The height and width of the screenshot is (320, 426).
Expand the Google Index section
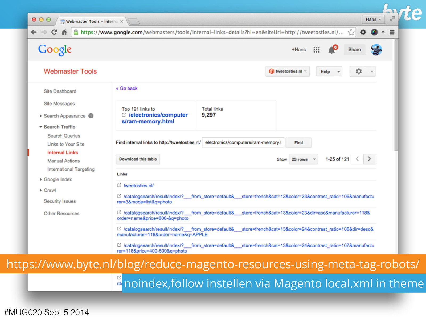pyautogui.click(x=41, y=179)
